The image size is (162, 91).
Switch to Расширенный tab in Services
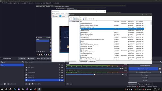pyautogui.click(x=84, y=61)
